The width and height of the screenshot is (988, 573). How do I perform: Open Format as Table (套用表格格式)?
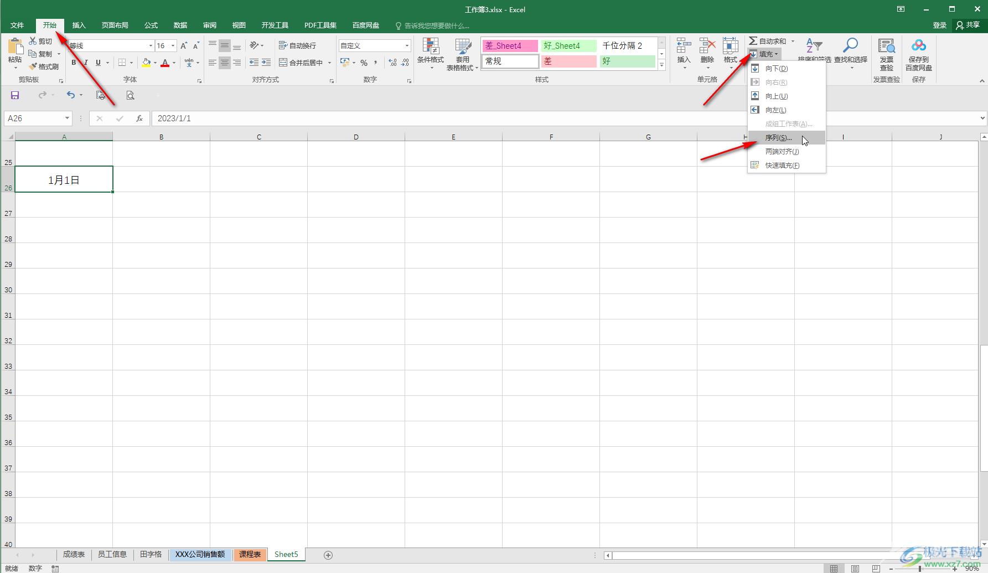tap(462, 54)
